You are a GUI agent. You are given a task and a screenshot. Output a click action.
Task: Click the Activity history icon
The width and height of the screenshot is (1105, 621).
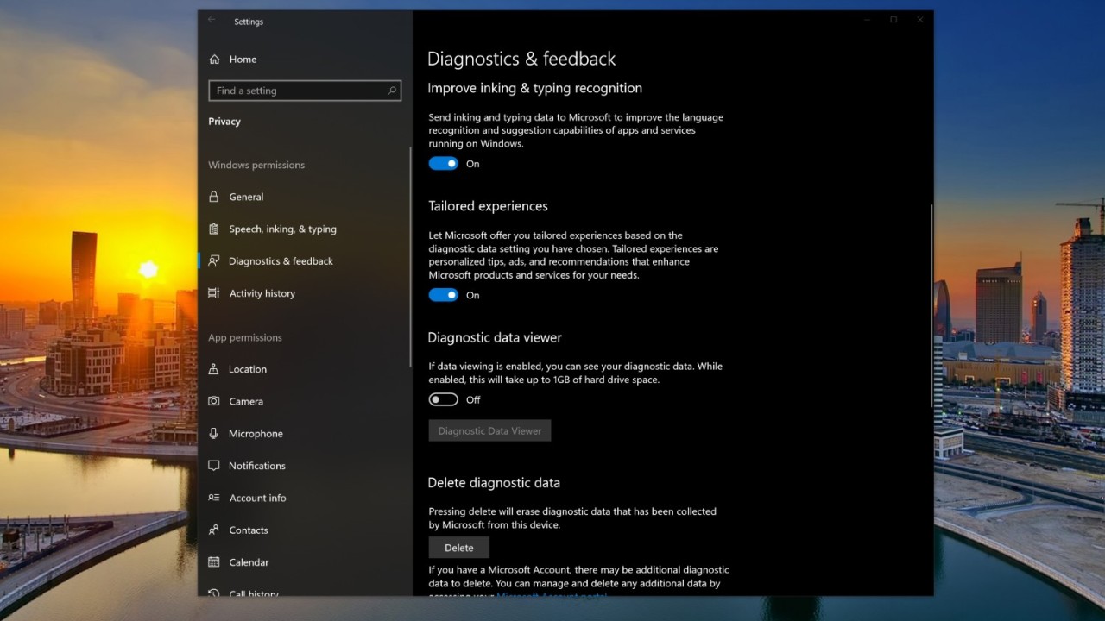214,293
